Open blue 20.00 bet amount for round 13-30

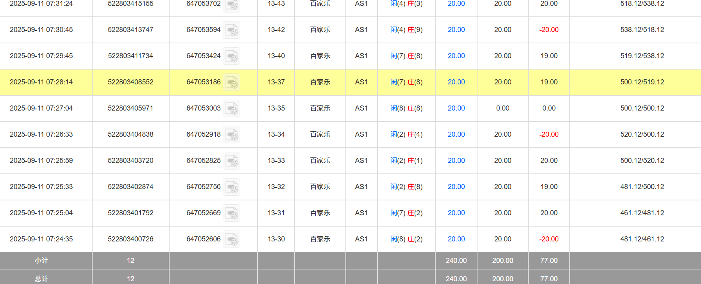456,239
